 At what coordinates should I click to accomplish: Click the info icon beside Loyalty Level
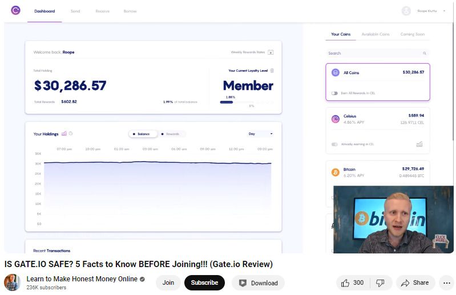click(x=272, y=71)
